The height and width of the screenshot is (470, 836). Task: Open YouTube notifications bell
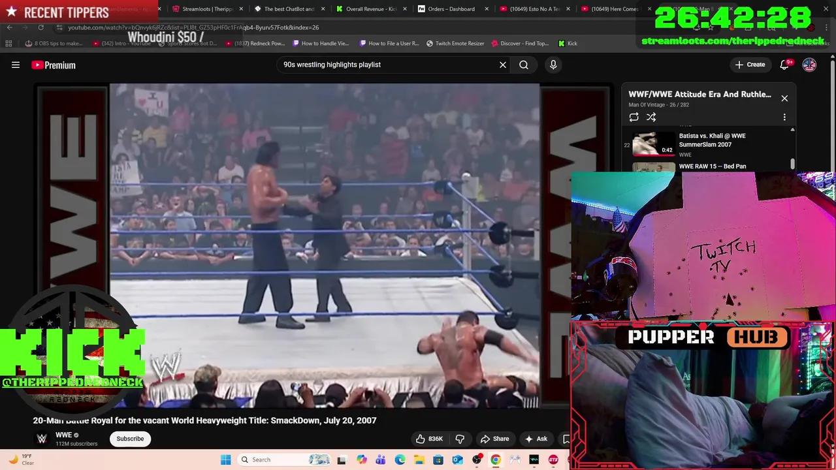click(x=784, y=65)
